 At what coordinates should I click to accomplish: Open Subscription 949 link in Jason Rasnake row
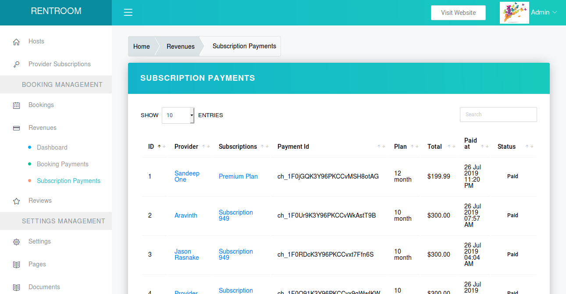click(x=236, y=255)
